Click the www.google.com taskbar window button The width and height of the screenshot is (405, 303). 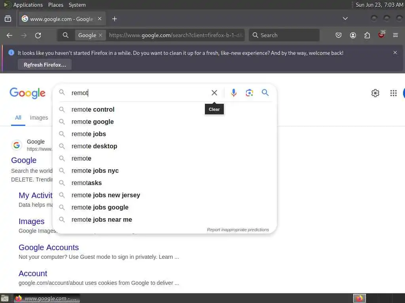pyautogui.click(x=47, y=298)
